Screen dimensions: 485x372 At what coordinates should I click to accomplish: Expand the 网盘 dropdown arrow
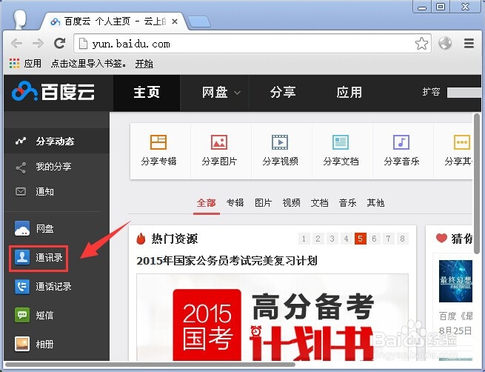click(237, 93)
